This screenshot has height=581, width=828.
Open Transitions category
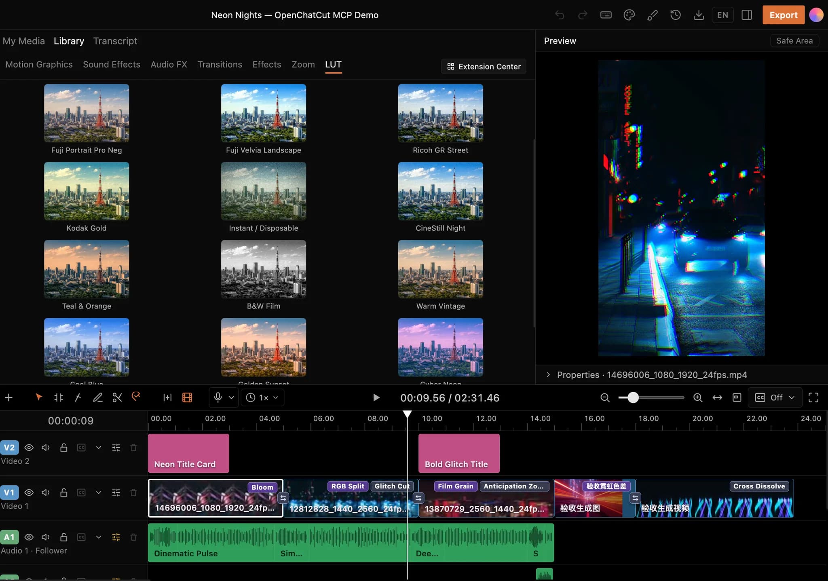point(220,64)
